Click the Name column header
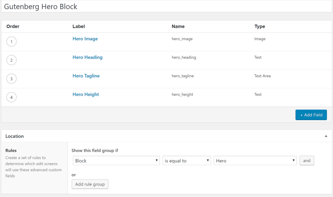The height and width of the screenshot is (197, 333). (x=178, y=26)
